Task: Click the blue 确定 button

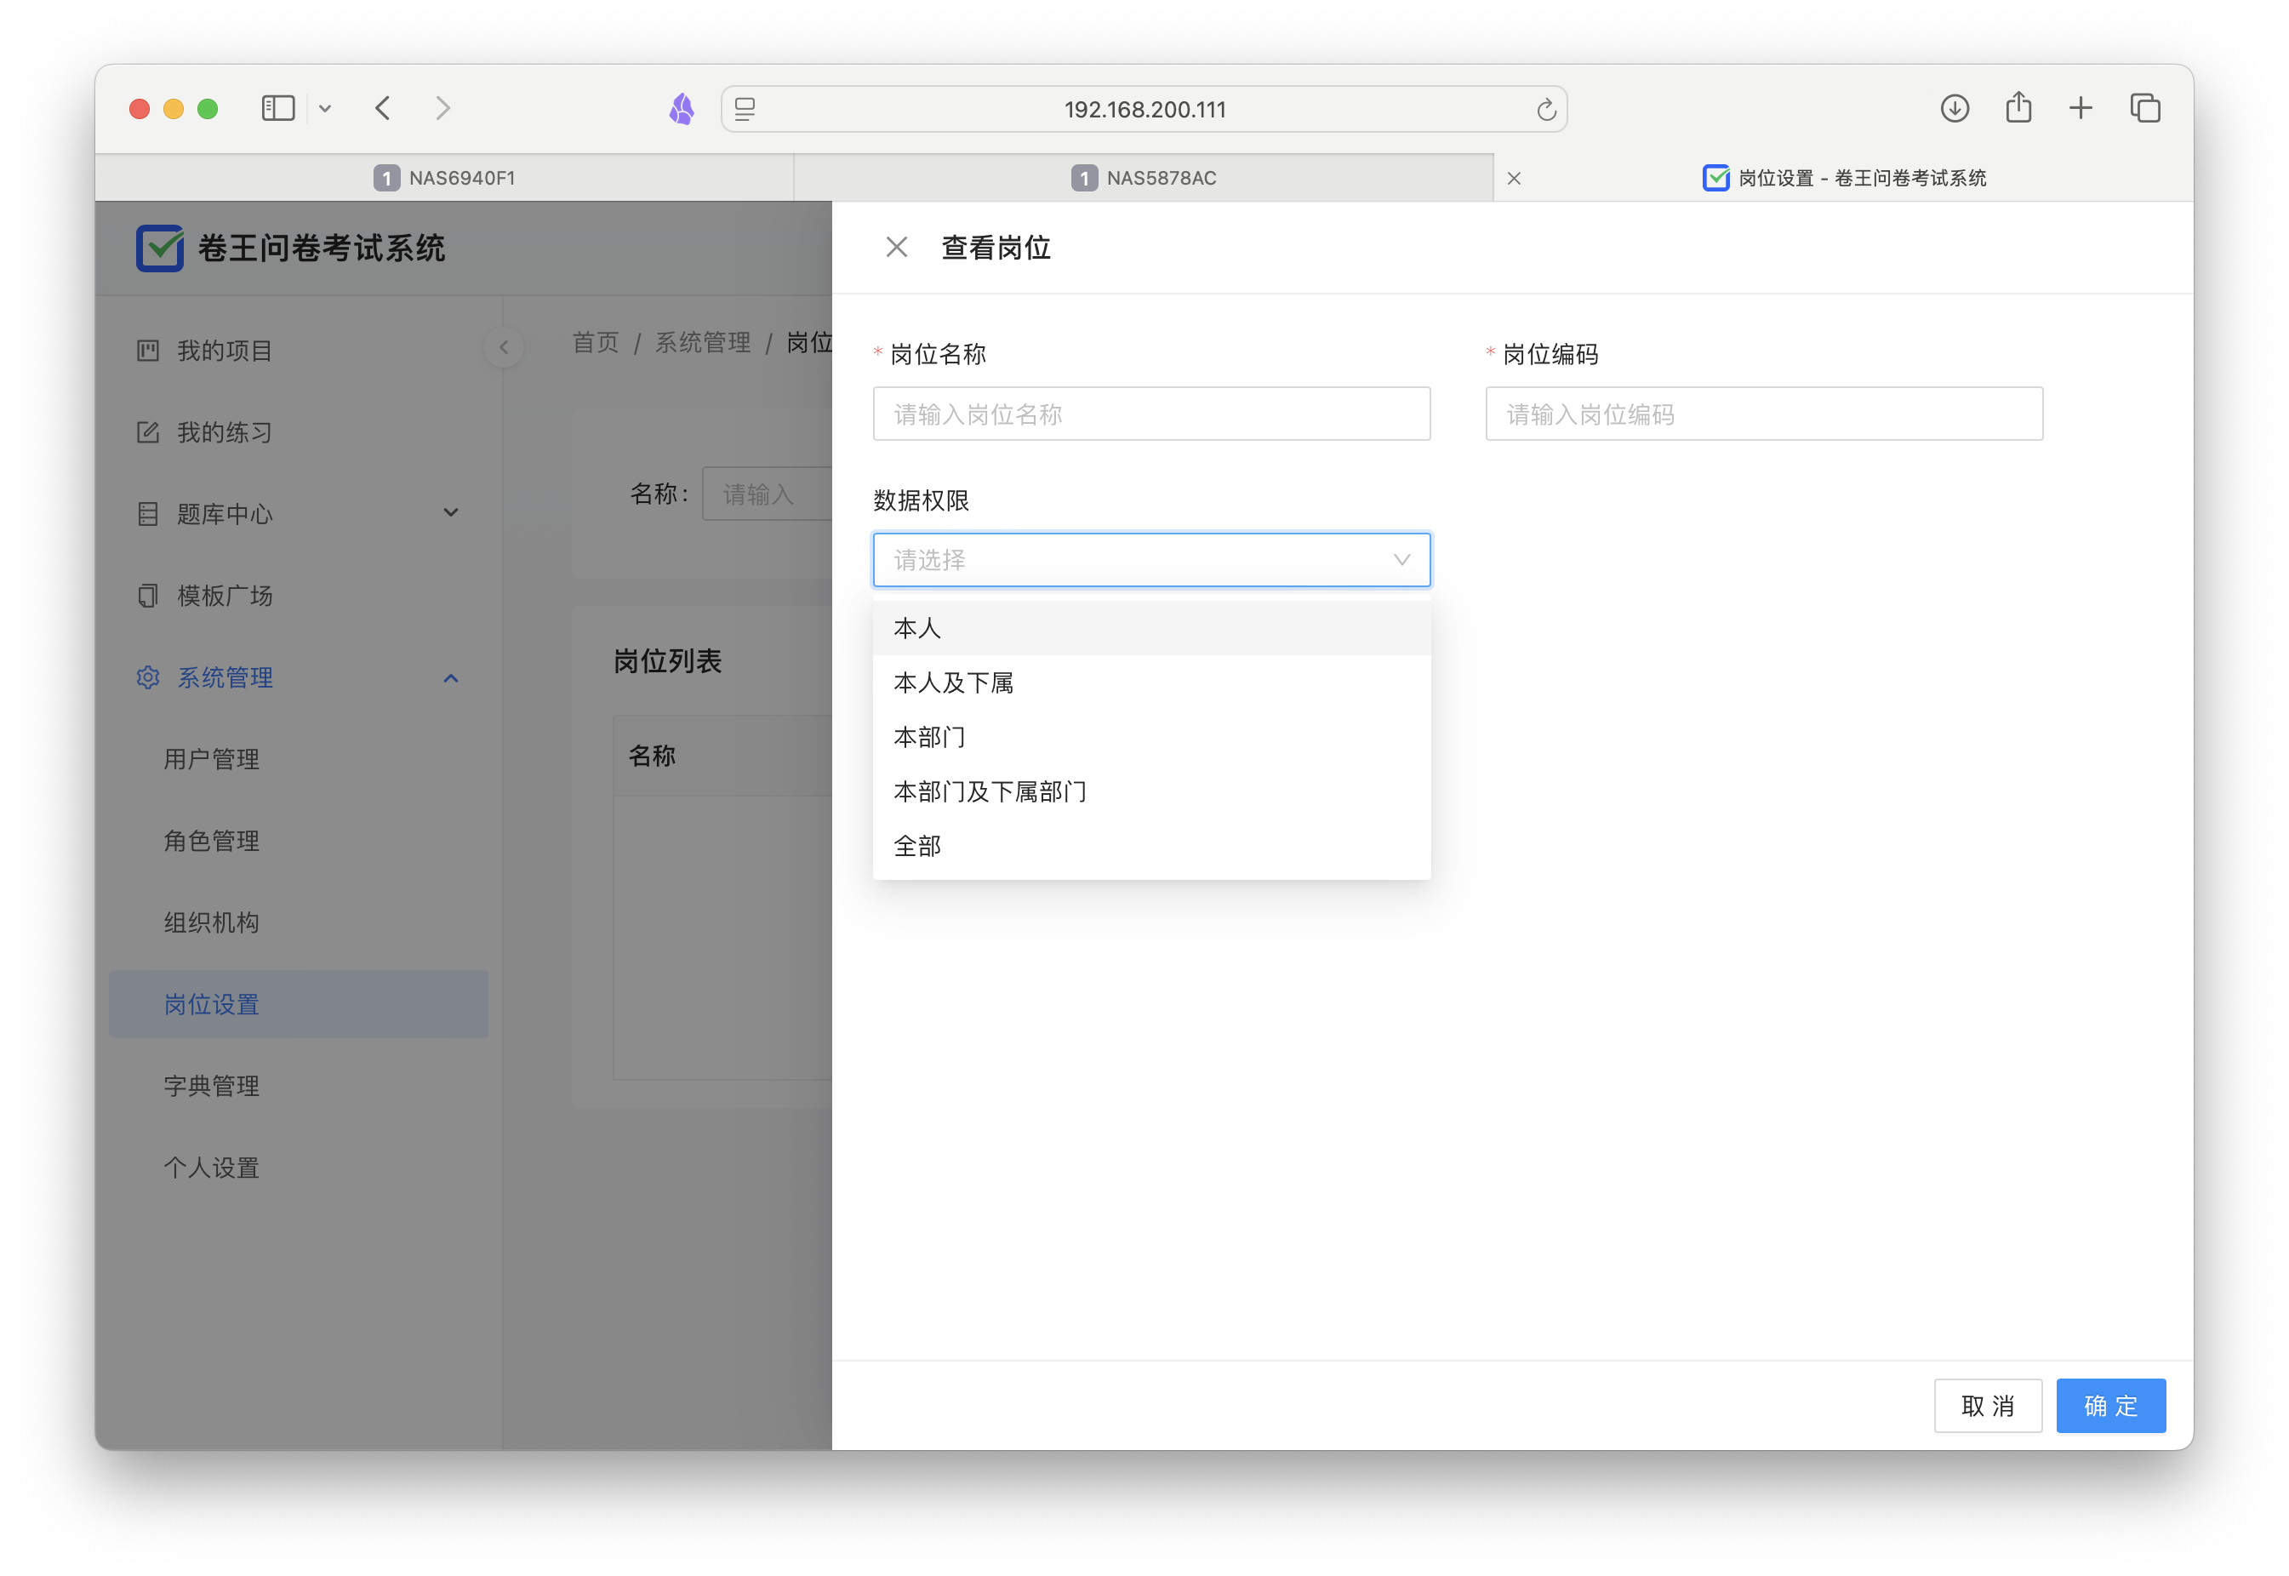Action: coord(2110,1405)
